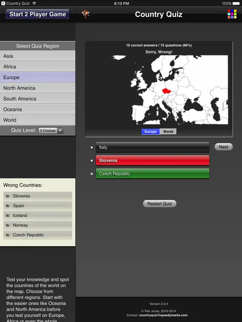Choose the Italy answer
The width and height of the screenshot is (242, 322).
point(153,147)
